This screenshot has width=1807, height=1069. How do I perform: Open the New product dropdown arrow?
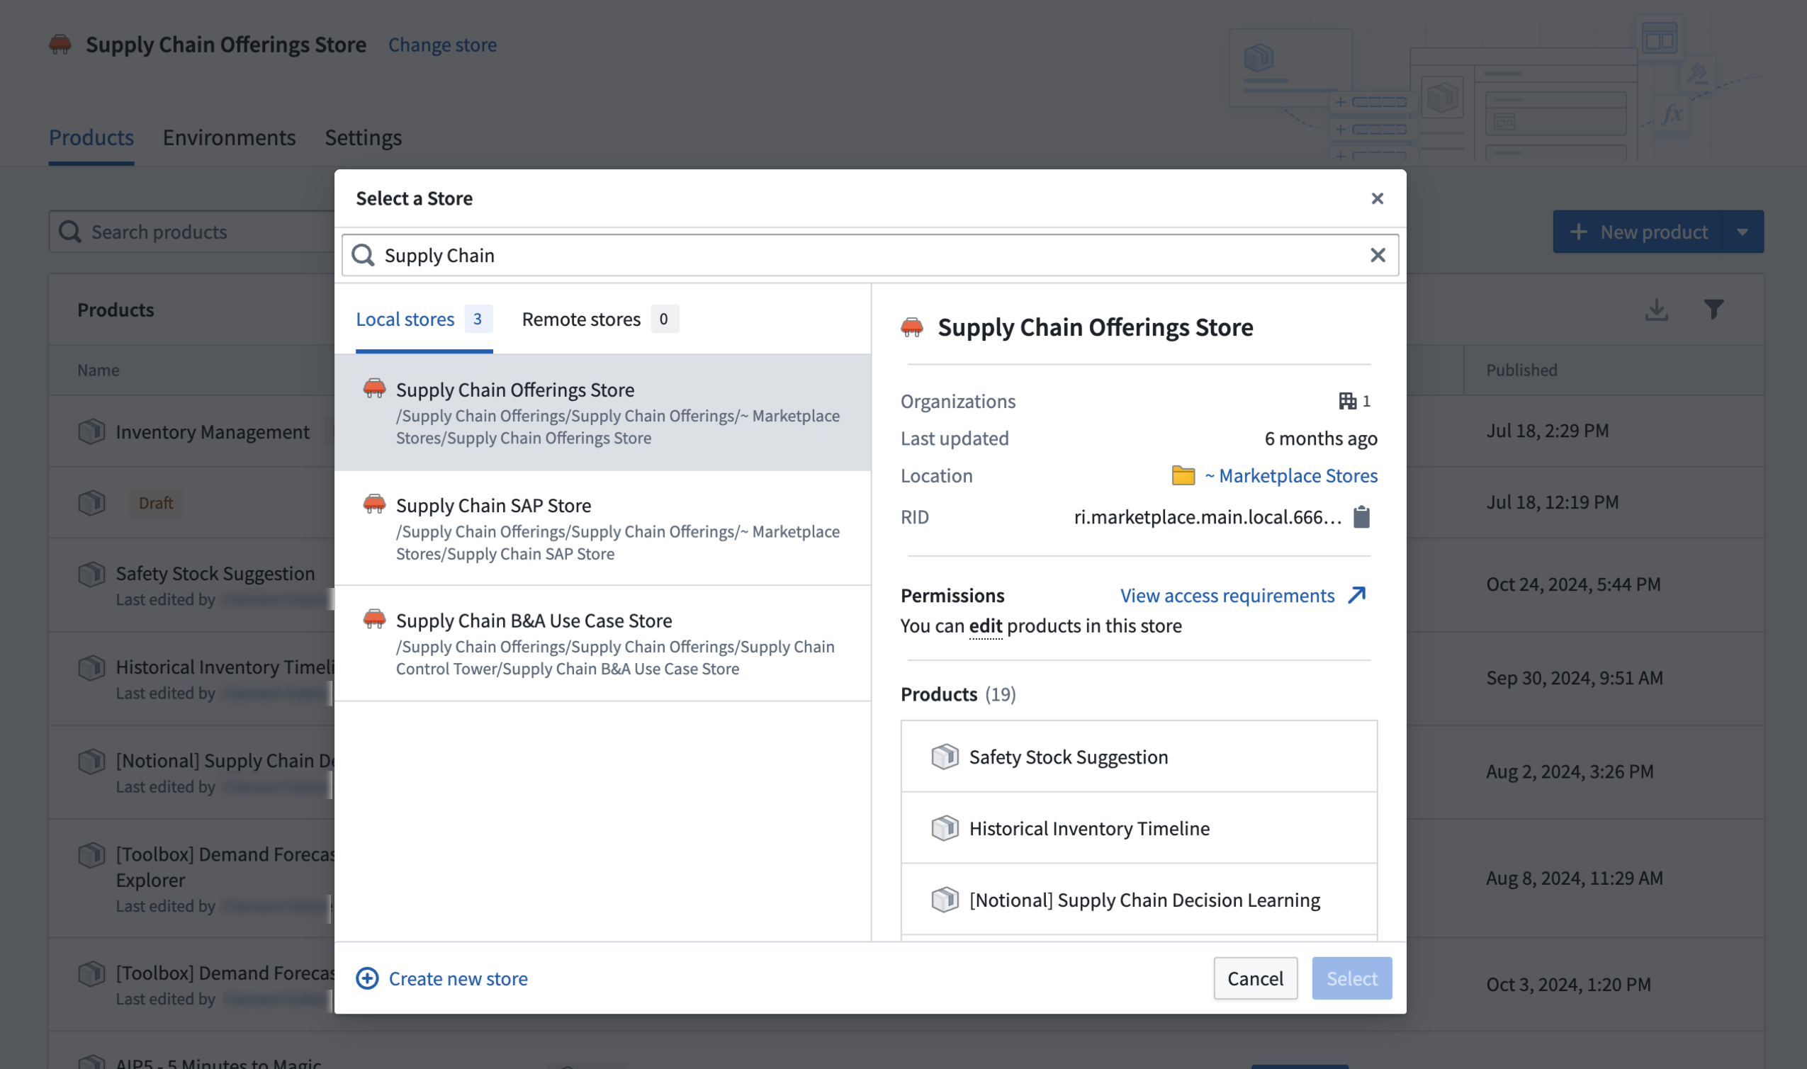point(1744,231)
